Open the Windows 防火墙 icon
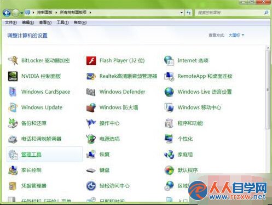Screen dimensions: 272x205 tap(91, 107)
